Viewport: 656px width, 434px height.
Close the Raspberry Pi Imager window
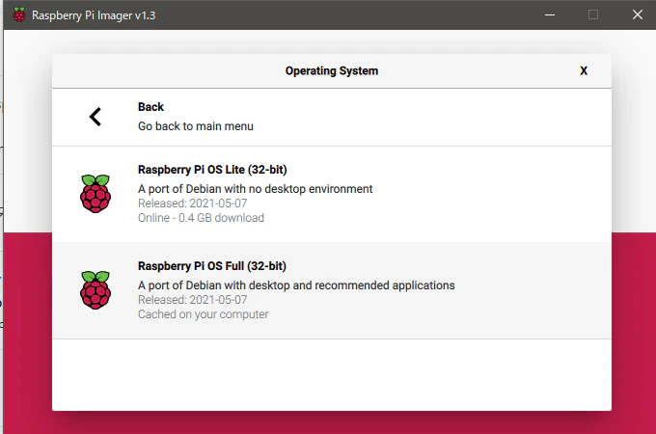638,14
